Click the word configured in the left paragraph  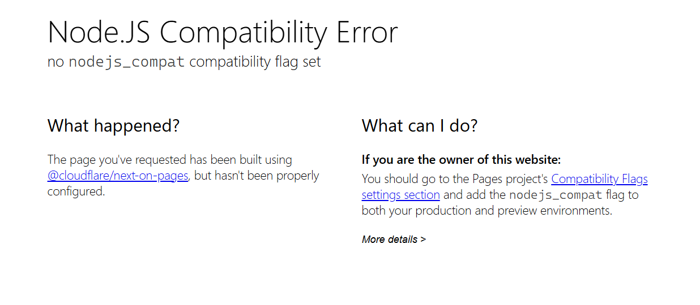click(75, 191)
